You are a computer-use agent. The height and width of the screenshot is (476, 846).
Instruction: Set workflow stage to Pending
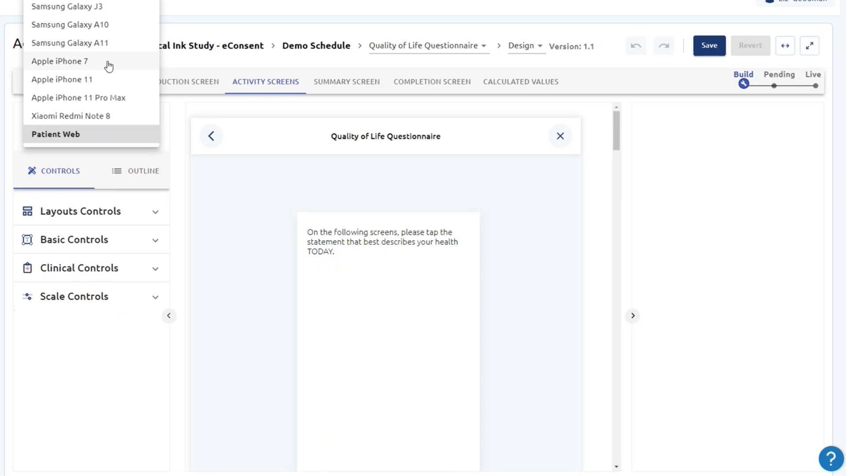click(x=774, y=86)
